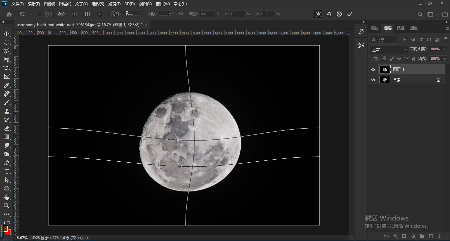Select the Crop tool
Image resolution: width=450 pixels, height=241 pixels.
click(7, 68)
